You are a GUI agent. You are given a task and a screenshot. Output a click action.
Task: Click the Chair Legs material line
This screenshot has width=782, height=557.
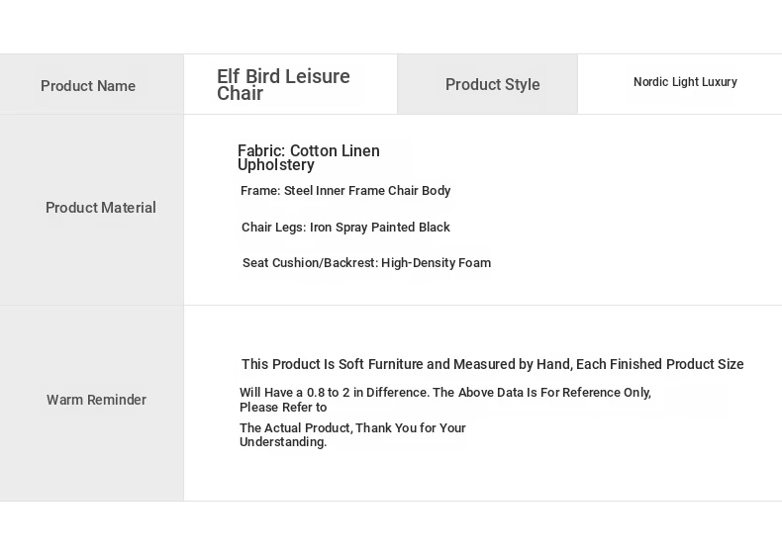345,227
